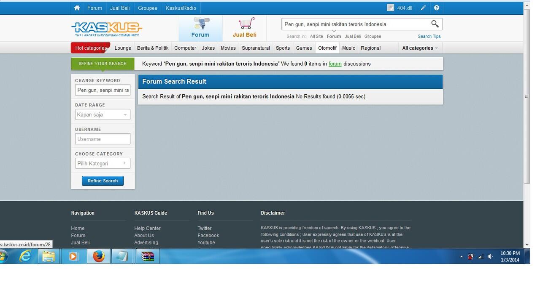Open Windows Media Player on taskbar
540x303 pixels.
[73, 256]
